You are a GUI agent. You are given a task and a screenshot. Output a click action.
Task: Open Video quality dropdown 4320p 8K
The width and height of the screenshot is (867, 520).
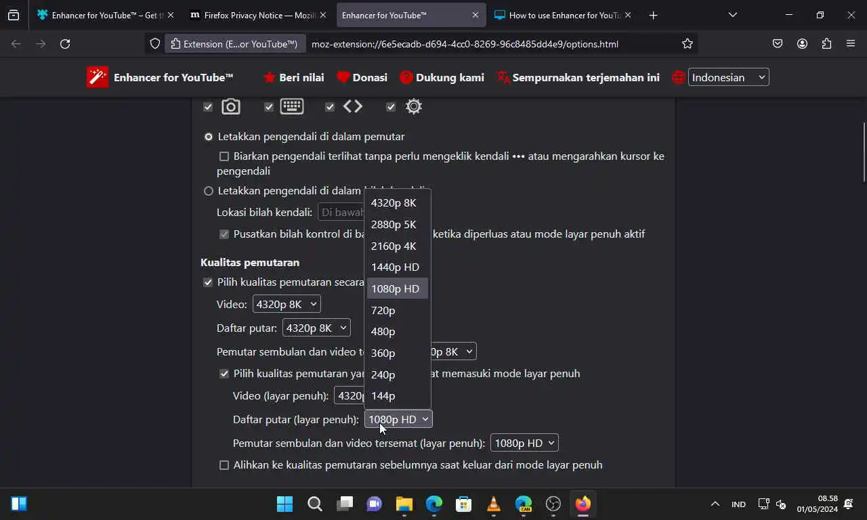pyautogui.click(x=287, y=304)
